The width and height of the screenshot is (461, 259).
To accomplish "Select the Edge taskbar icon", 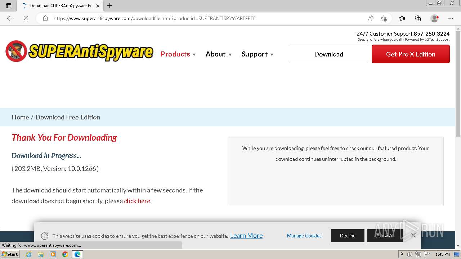I will pos(77,254).
